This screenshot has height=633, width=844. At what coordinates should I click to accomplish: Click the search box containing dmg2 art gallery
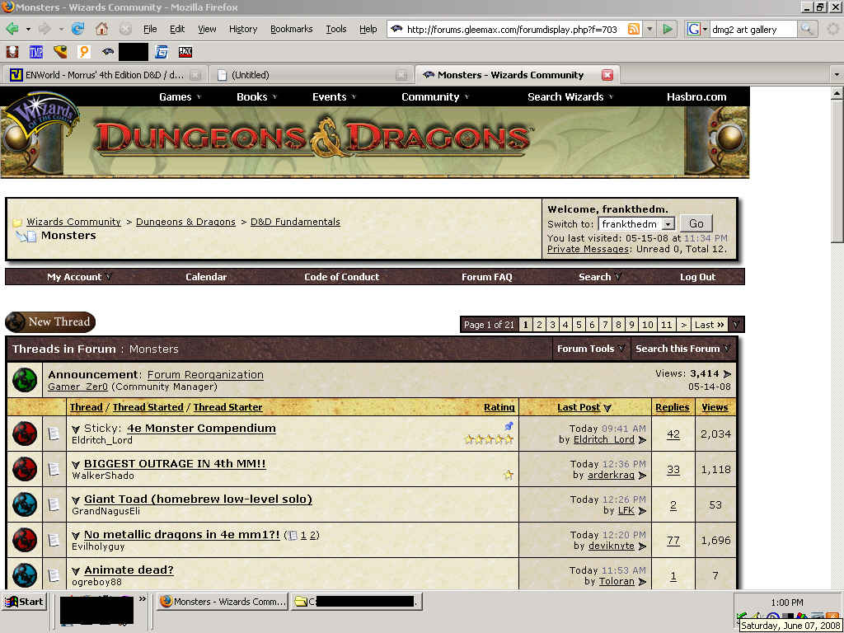tap(752, 30)
